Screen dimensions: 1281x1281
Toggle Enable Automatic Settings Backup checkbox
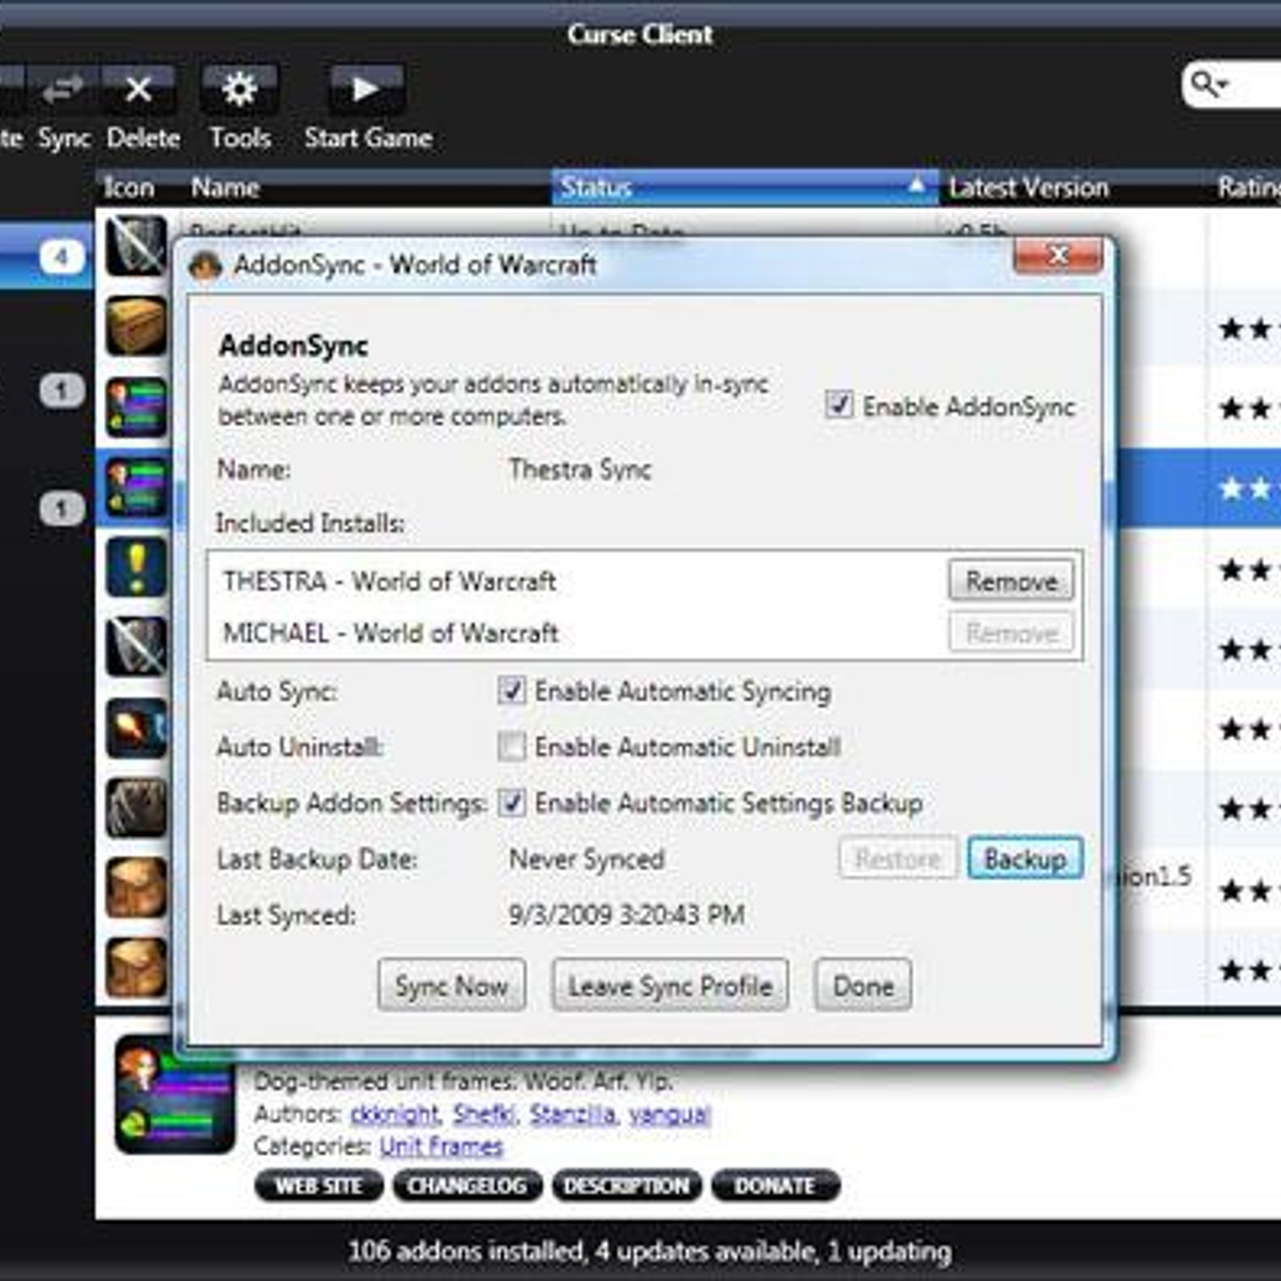click(x=512, y=802)
